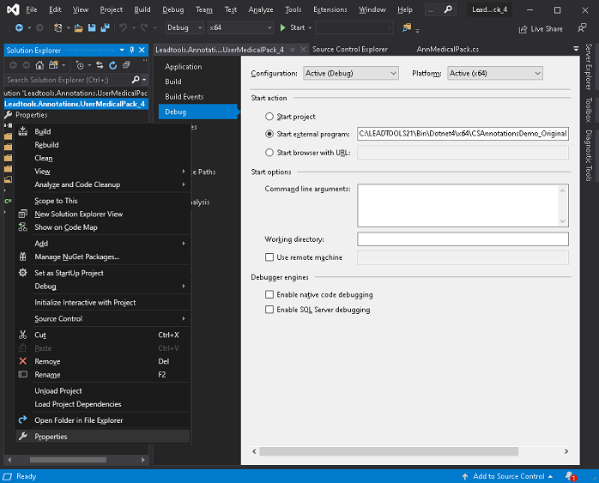The height and width of the screenshot is (483, 599).
Task: Click Add to Source Control in status bar
Action: point(507,476)
